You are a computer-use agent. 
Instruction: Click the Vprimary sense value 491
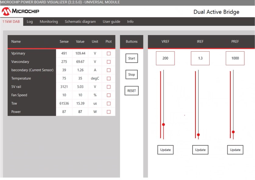click(x=64, y=53)
